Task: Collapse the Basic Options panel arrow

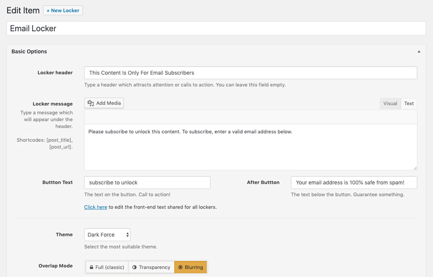Action: [x=419, y=51]
